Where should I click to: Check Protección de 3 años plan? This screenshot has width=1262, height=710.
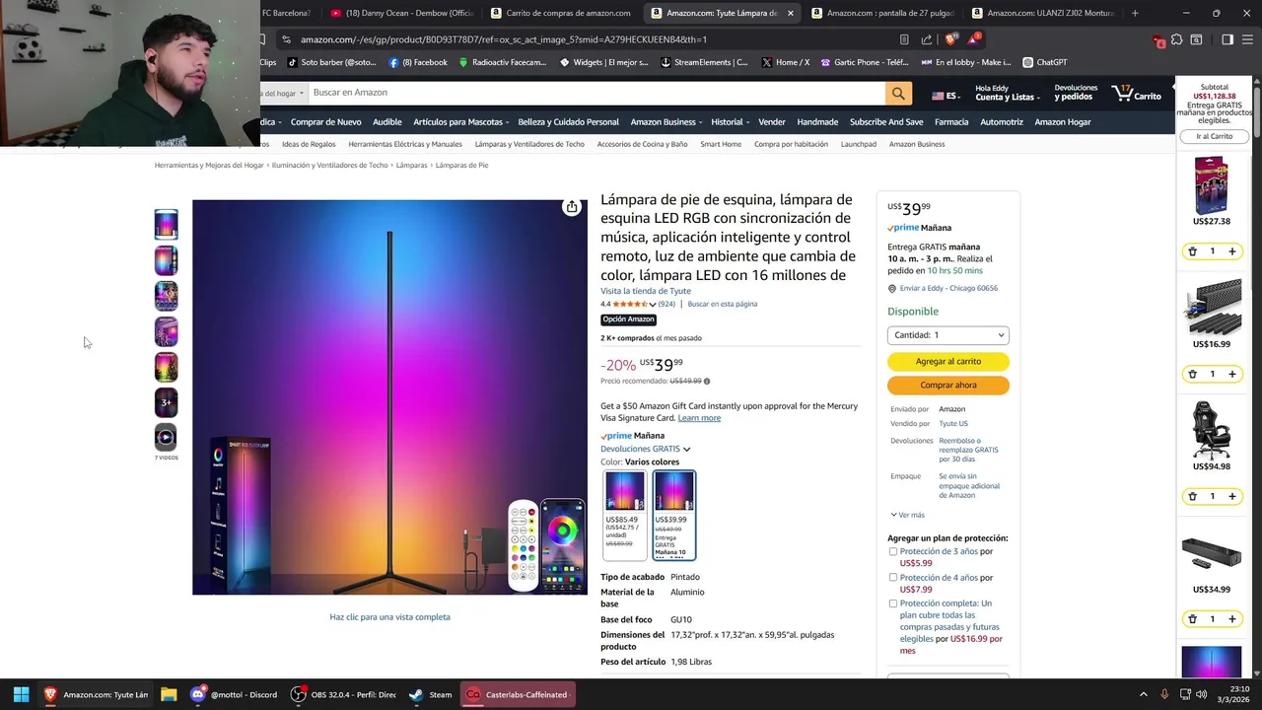(893, 551)
